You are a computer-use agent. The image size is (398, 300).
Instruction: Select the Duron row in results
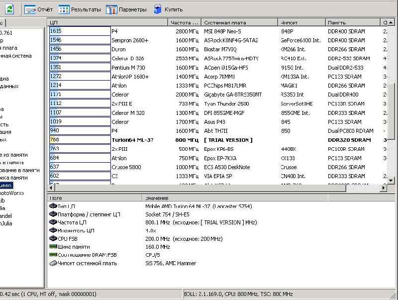pos(218,49)
